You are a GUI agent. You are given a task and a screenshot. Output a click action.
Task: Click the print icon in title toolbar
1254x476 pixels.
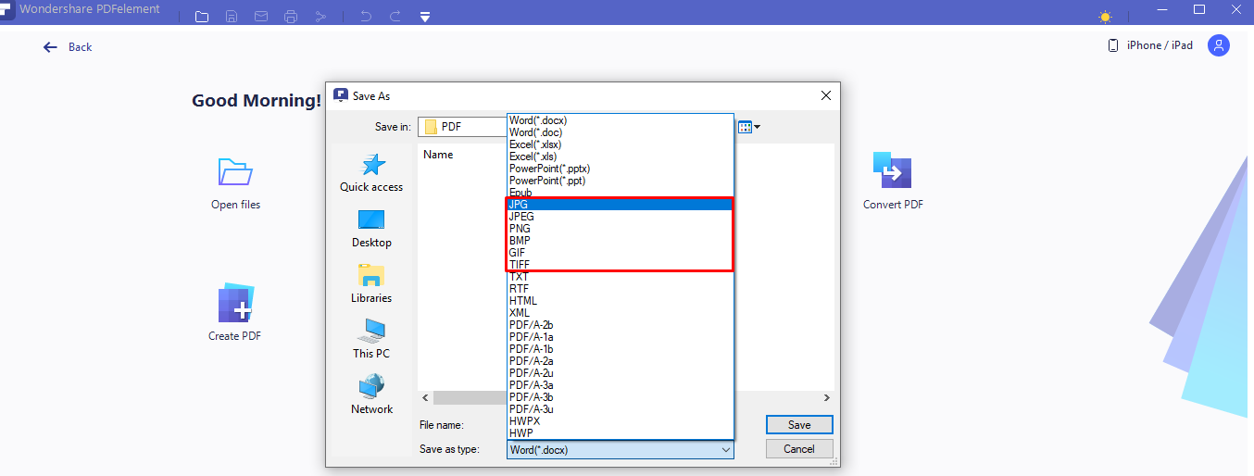coord(291,17)
